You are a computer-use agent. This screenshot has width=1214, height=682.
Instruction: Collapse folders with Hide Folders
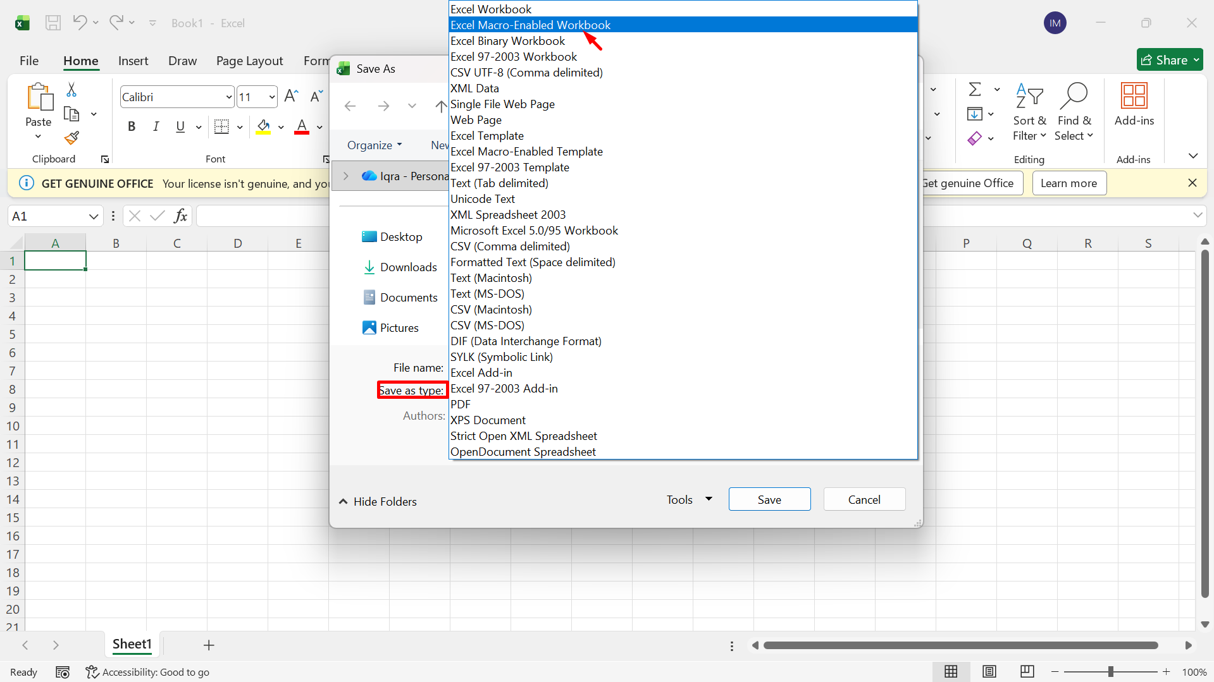378,501
